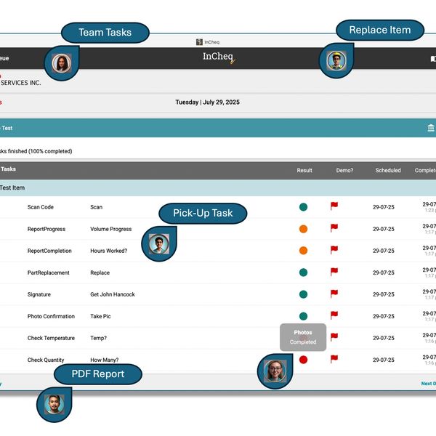Viewport: 436px width, 436px height.
Task: Click the red result dot for Check Quantity
Action: point(303,360)
